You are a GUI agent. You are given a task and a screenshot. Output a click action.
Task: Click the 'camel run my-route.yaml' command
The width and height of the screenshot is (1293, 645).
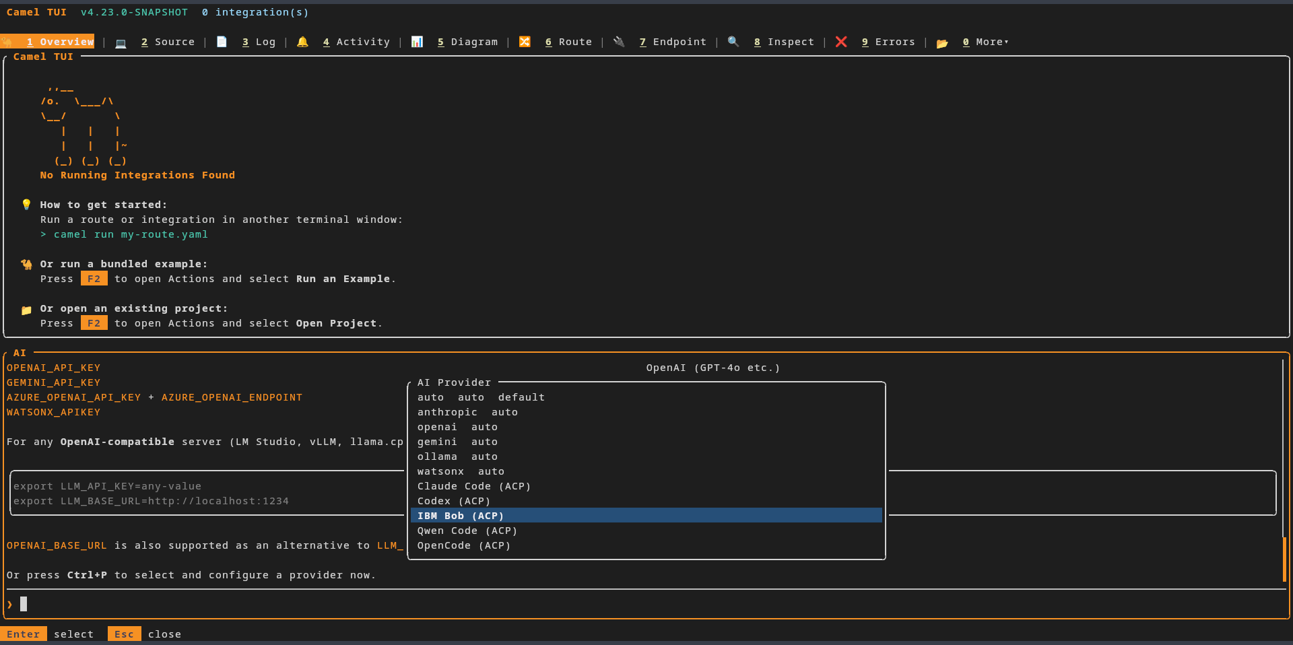pyautogui.click(x=131, y=234)
